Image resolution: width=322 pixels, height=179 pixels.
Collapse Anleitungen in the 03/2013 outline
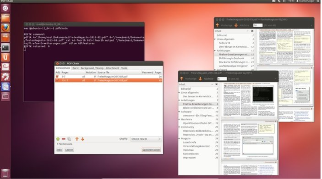(215, 51)
